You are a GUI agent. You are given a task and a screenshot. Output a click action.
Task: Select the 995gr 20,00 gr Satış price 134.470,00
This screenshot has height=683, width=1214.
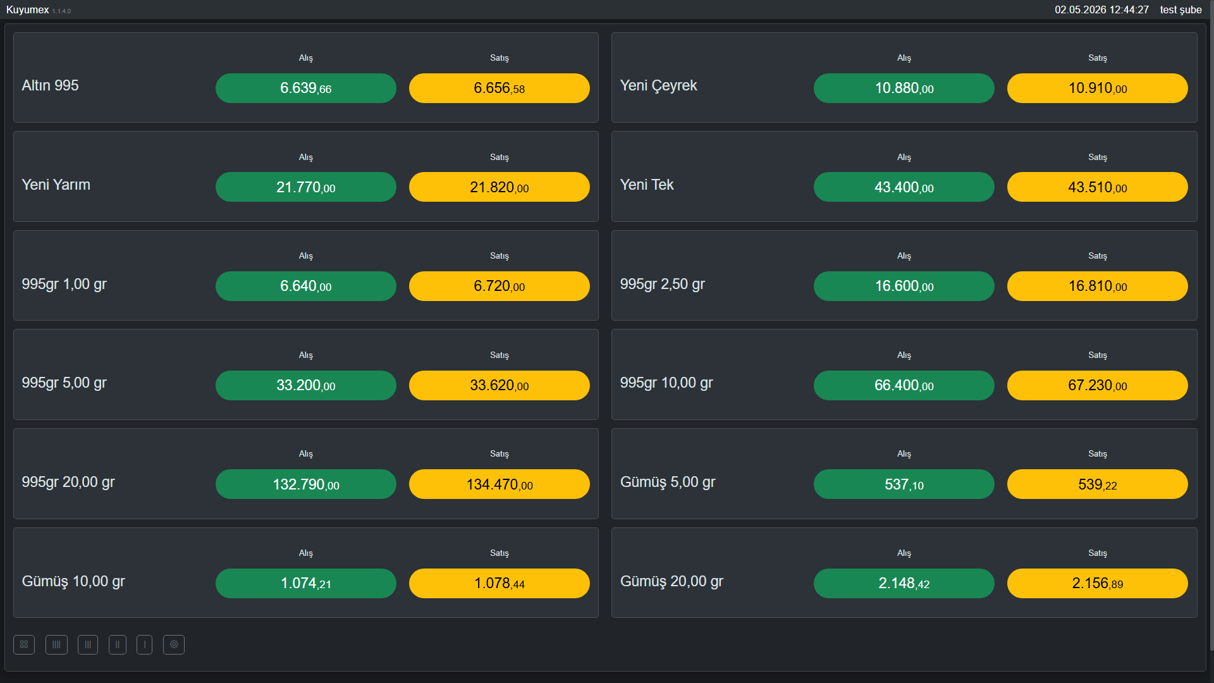[500, 484]
